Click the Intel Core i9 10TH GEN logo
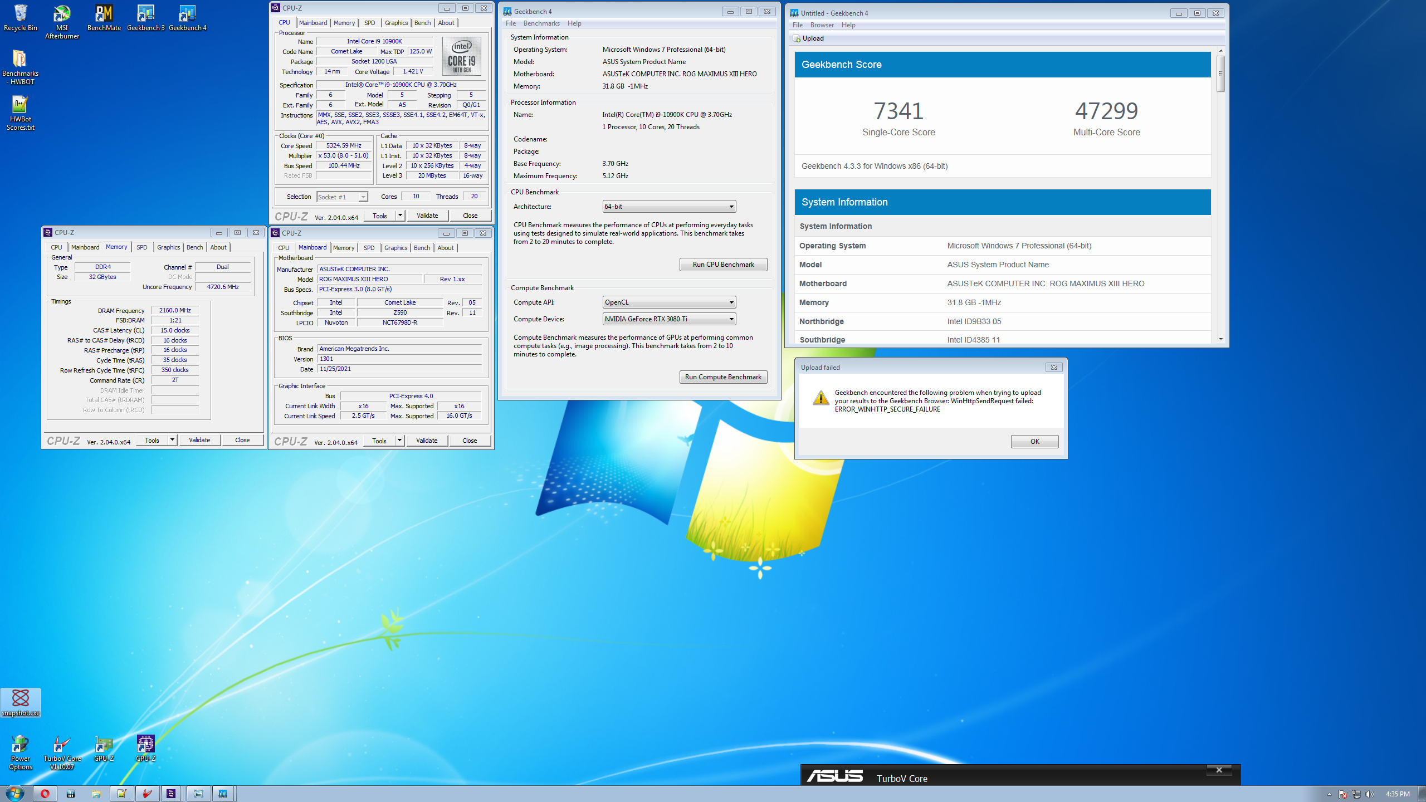The width and height of the screenshot is (1426, 802). (x=462, y=56)
